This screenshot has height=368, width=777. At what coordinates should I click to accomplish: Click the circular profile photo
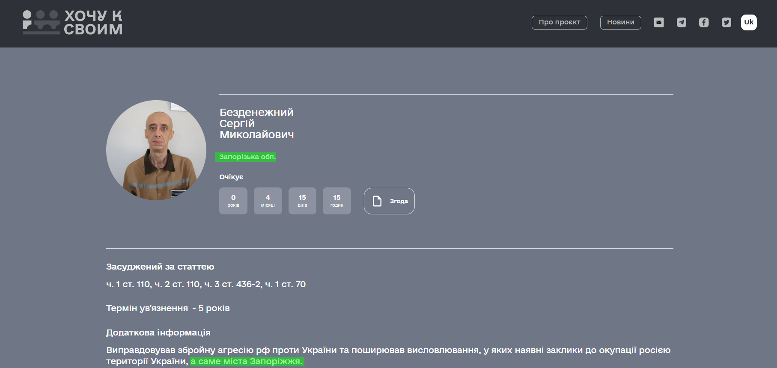click(156, 150)
